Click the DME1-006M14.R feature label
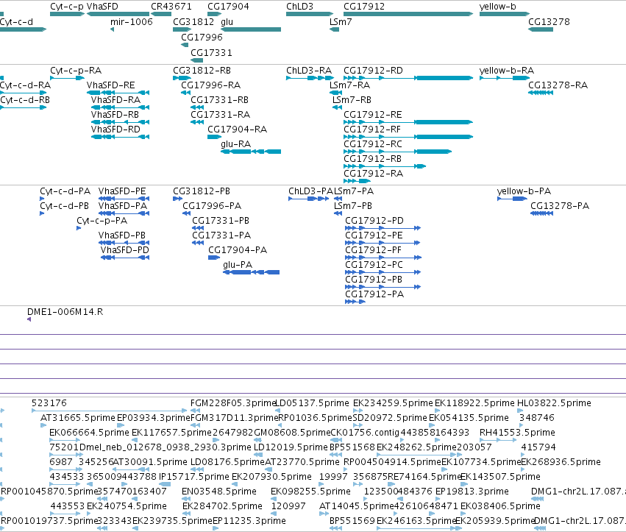This screenshot has width=626, height=532. pyautogui.click(x=65, y=312)
